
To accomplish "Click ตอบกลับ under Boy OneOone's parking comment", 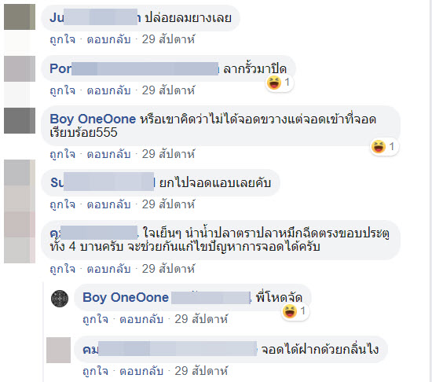I will click(x=108, y=154).
